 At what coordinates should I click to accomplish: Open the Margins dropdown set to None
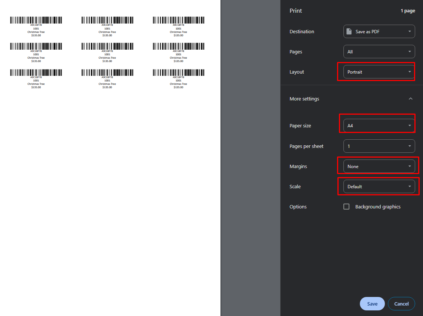tap(379, 166)
